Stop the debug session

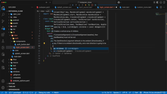point(92,5)
